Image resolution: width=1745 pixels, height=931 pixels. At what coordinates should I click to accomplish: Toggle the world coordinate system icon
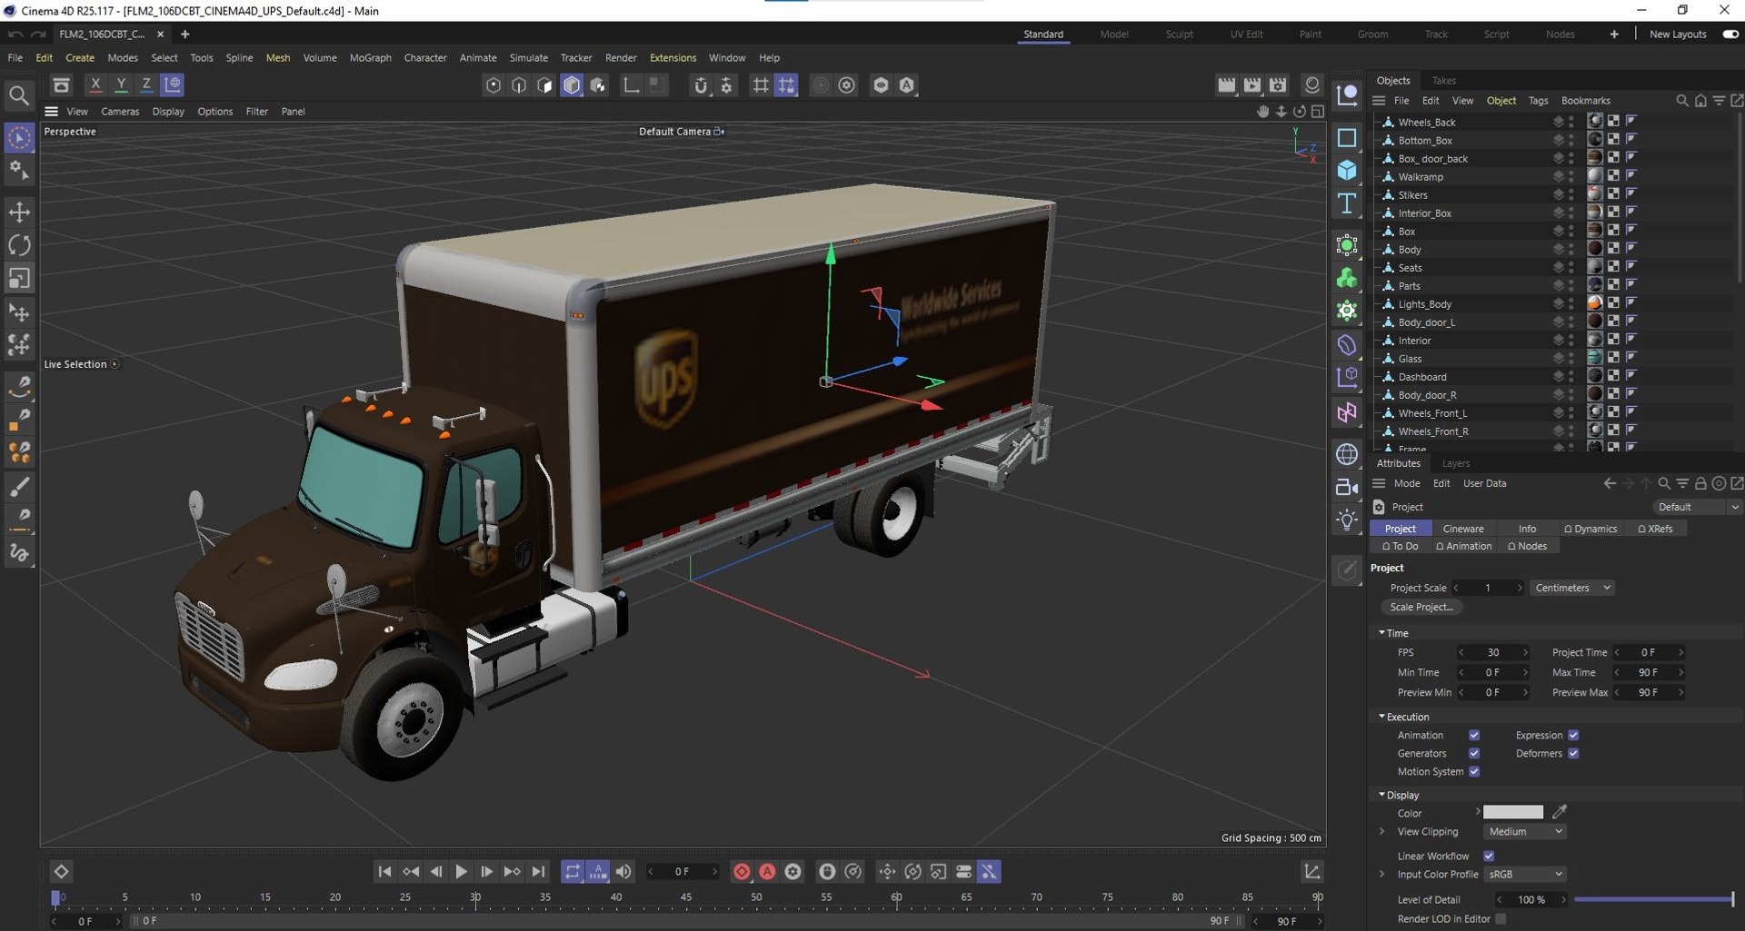pos(173,84)
